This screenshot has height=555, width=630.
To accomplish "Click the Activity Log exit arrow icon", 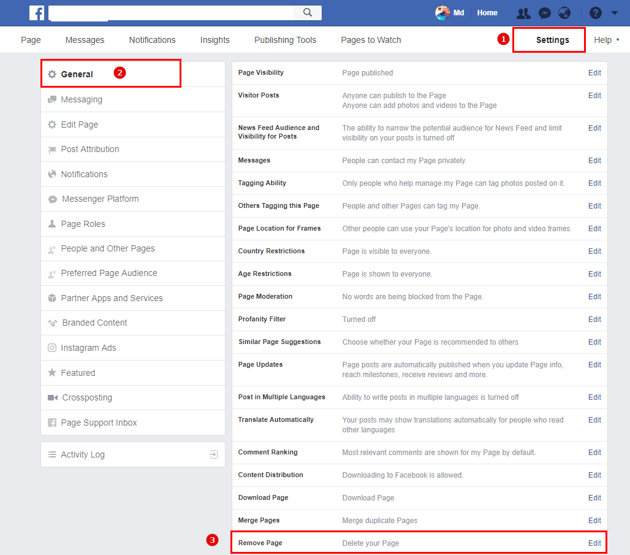I will [x=214, y=454].
